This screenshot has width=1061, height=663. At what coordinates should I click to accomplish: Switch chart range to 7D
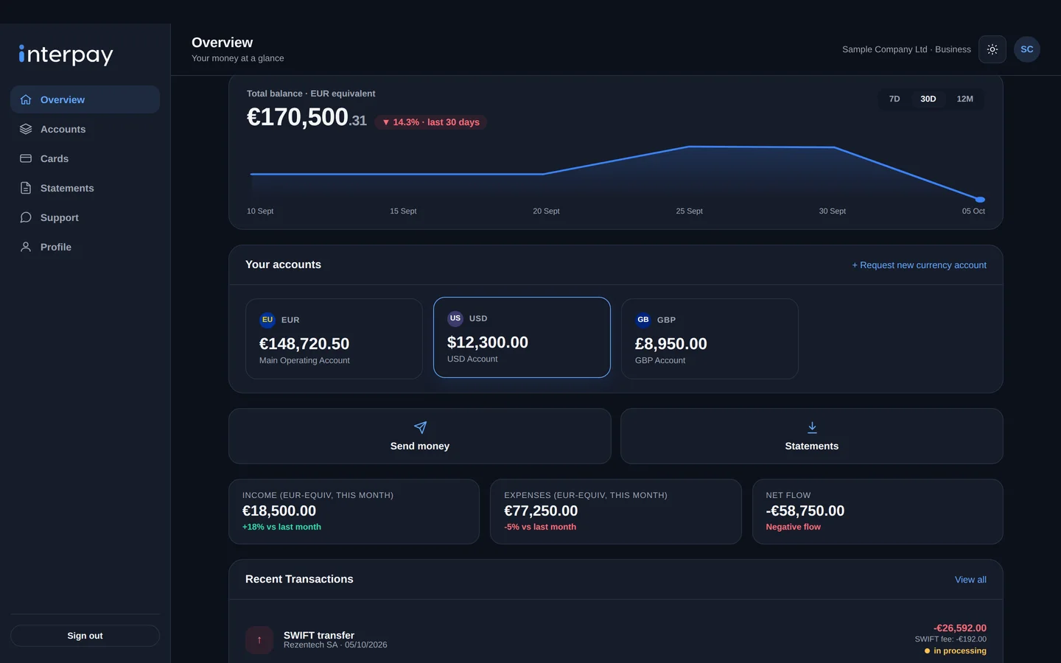click(894, 99)
